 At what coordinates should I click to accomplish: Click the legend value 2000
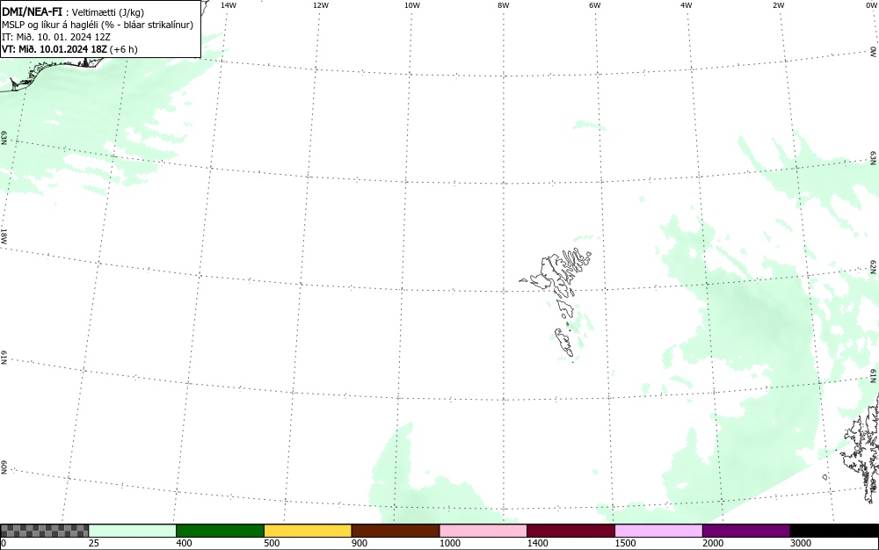[713, 543]
